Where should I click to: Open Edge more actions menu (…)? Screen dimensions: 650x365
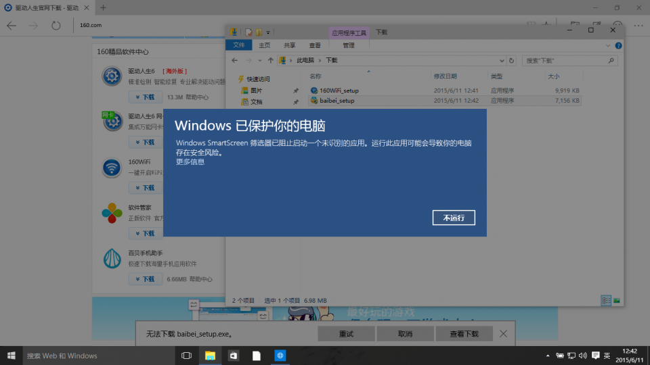point(638,25)
